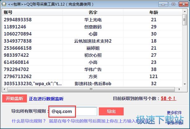Click the 账号 column header
The height and width of the screenshot is (129, 190).
tap(32, 12)
